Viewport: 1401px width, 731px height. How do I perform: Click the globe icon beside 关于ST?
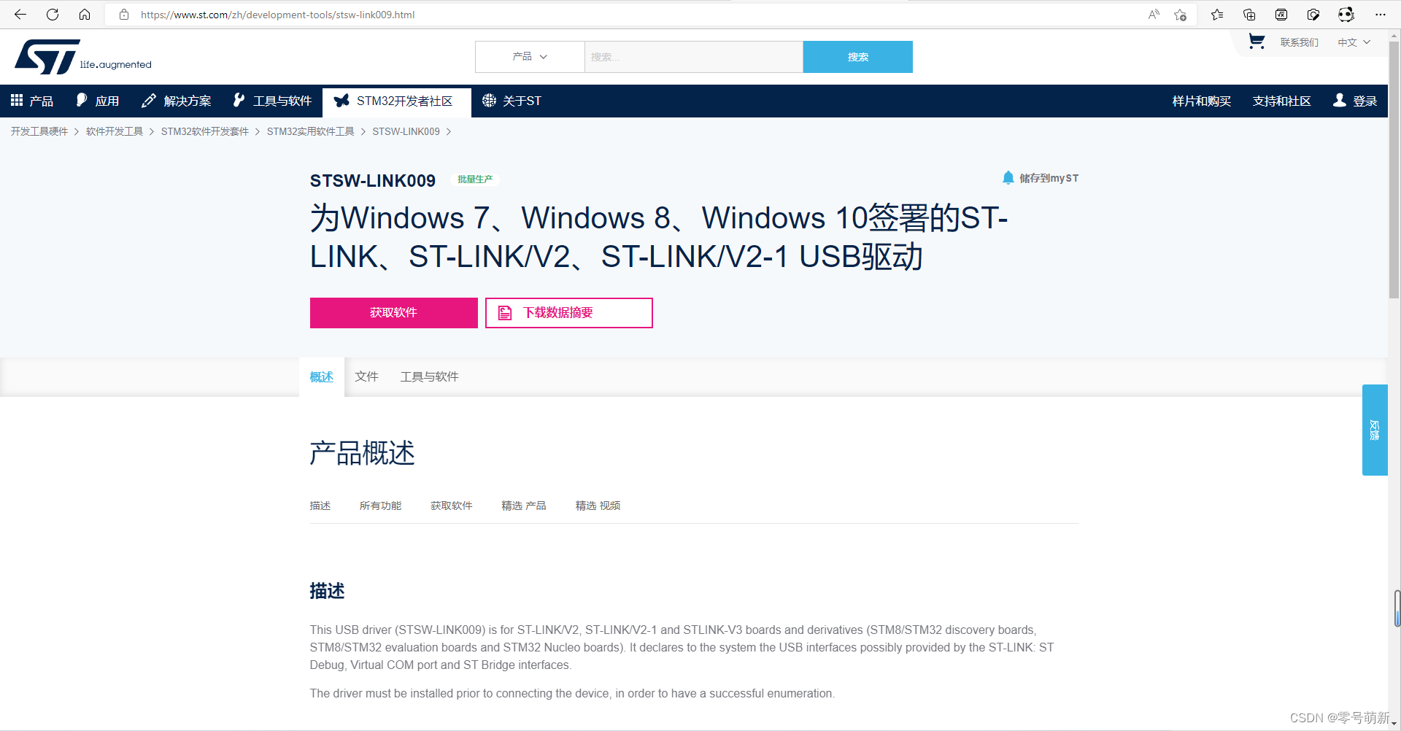click(489, 100)
